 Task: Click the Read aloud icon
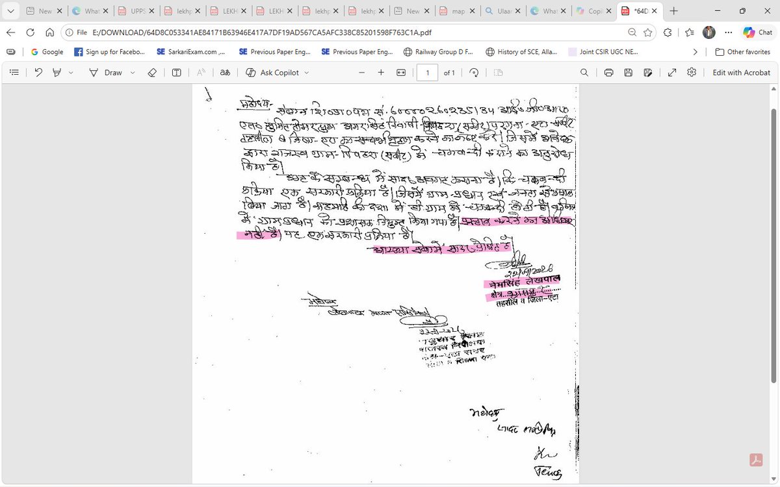click(x=201, y=73)
